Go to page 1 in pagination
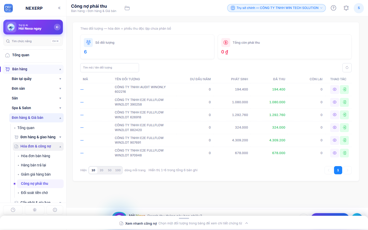The width and height of the screenshot is (368, 230). coord(338,170)
